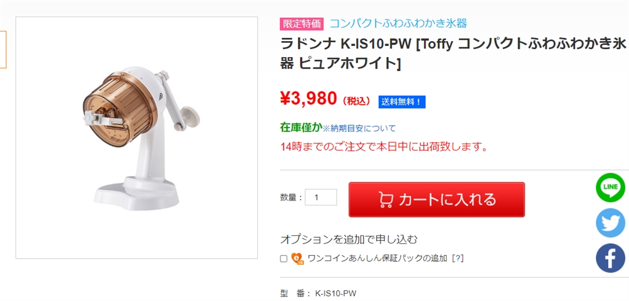Share the product via LINE icon

(610, 188)
